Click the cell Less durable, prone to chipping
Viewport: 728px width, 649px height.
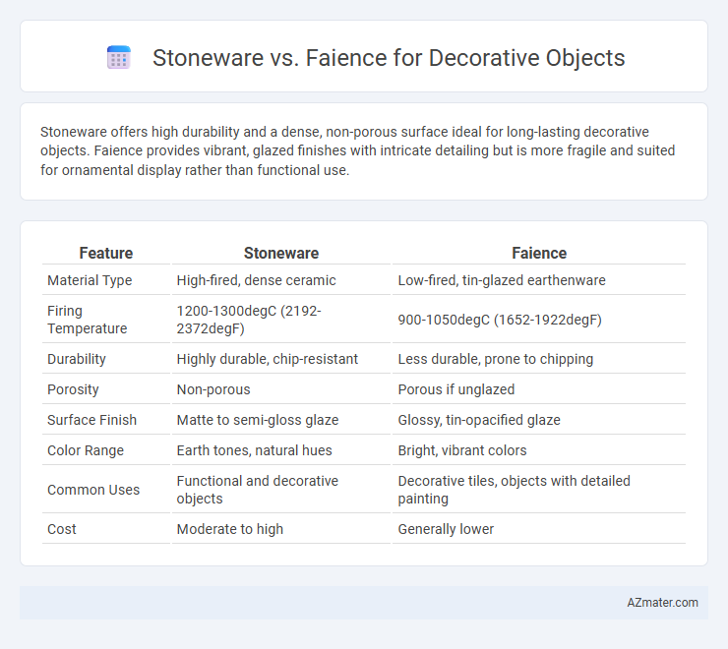(496, 359)
